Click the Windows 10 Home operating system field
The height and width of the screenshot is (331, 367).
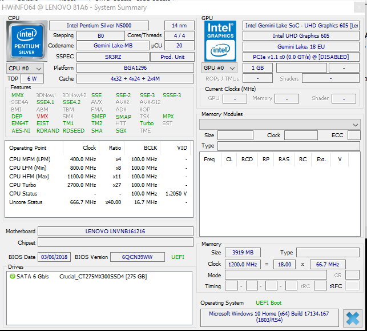tap(269, 318)
